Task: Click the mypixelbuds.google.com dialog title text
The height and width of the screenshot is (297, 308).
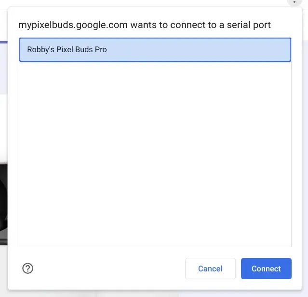Action: pos(145,24)
